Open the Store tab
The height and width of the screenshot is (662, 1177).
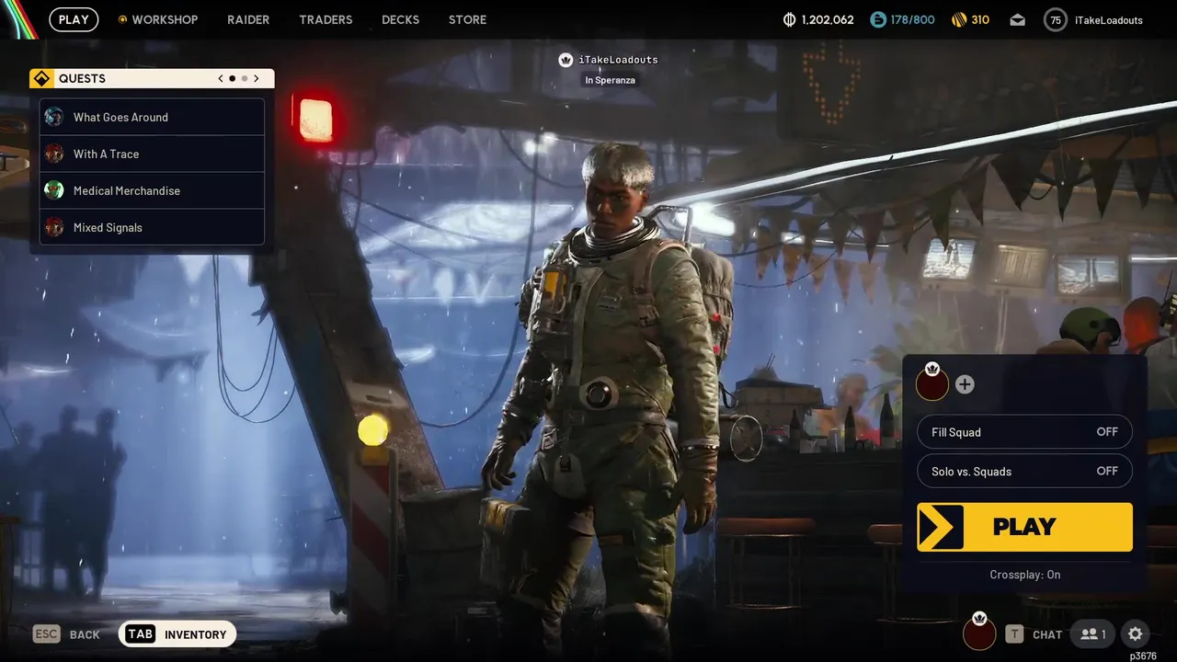[x=467, y=19]
